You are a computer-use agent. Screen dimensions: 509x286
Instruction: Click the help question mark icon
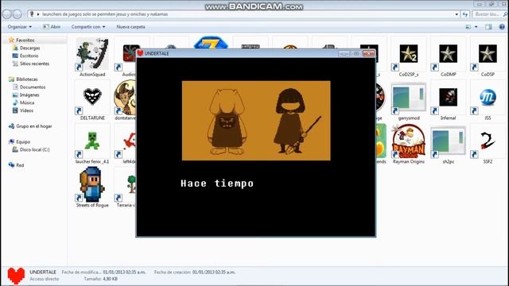click(502, 27)
